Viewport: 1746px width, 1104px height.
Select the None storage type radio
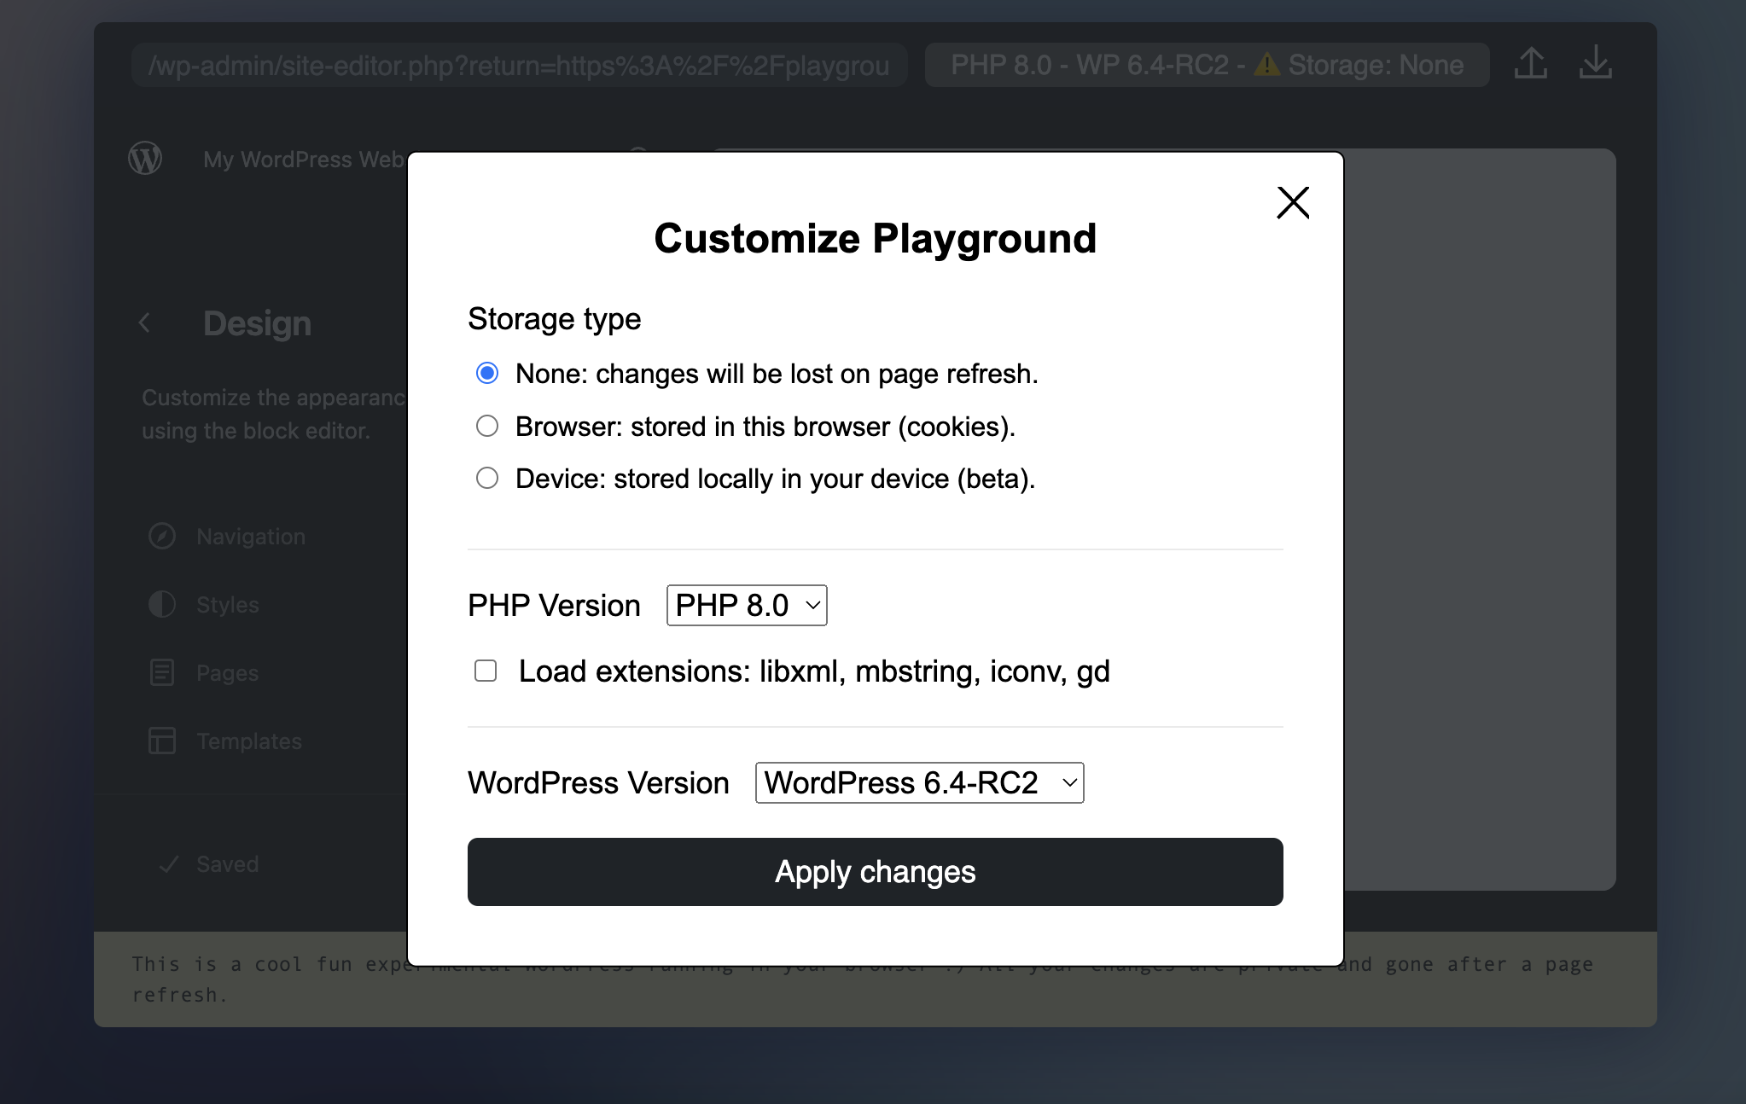[487, 374]
